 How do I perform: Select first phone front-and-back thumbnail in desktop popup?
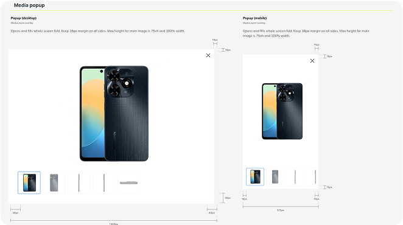point(29,182)
